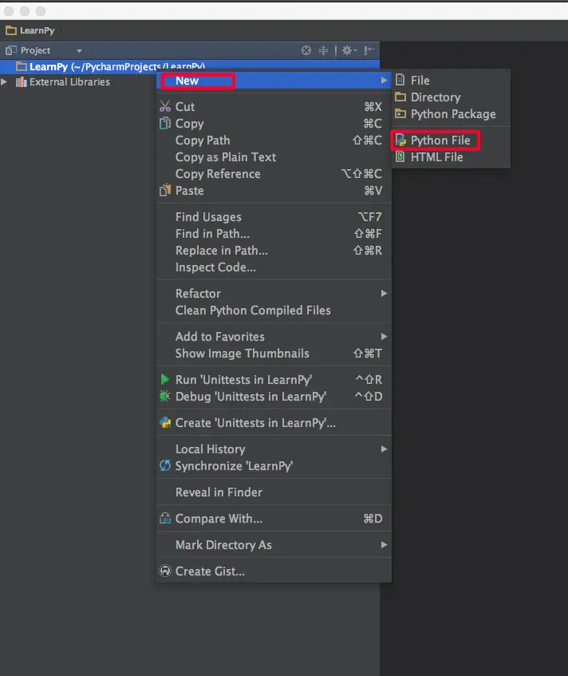
Task: Click the Python File icon in submenu
Action: [400, 140]
